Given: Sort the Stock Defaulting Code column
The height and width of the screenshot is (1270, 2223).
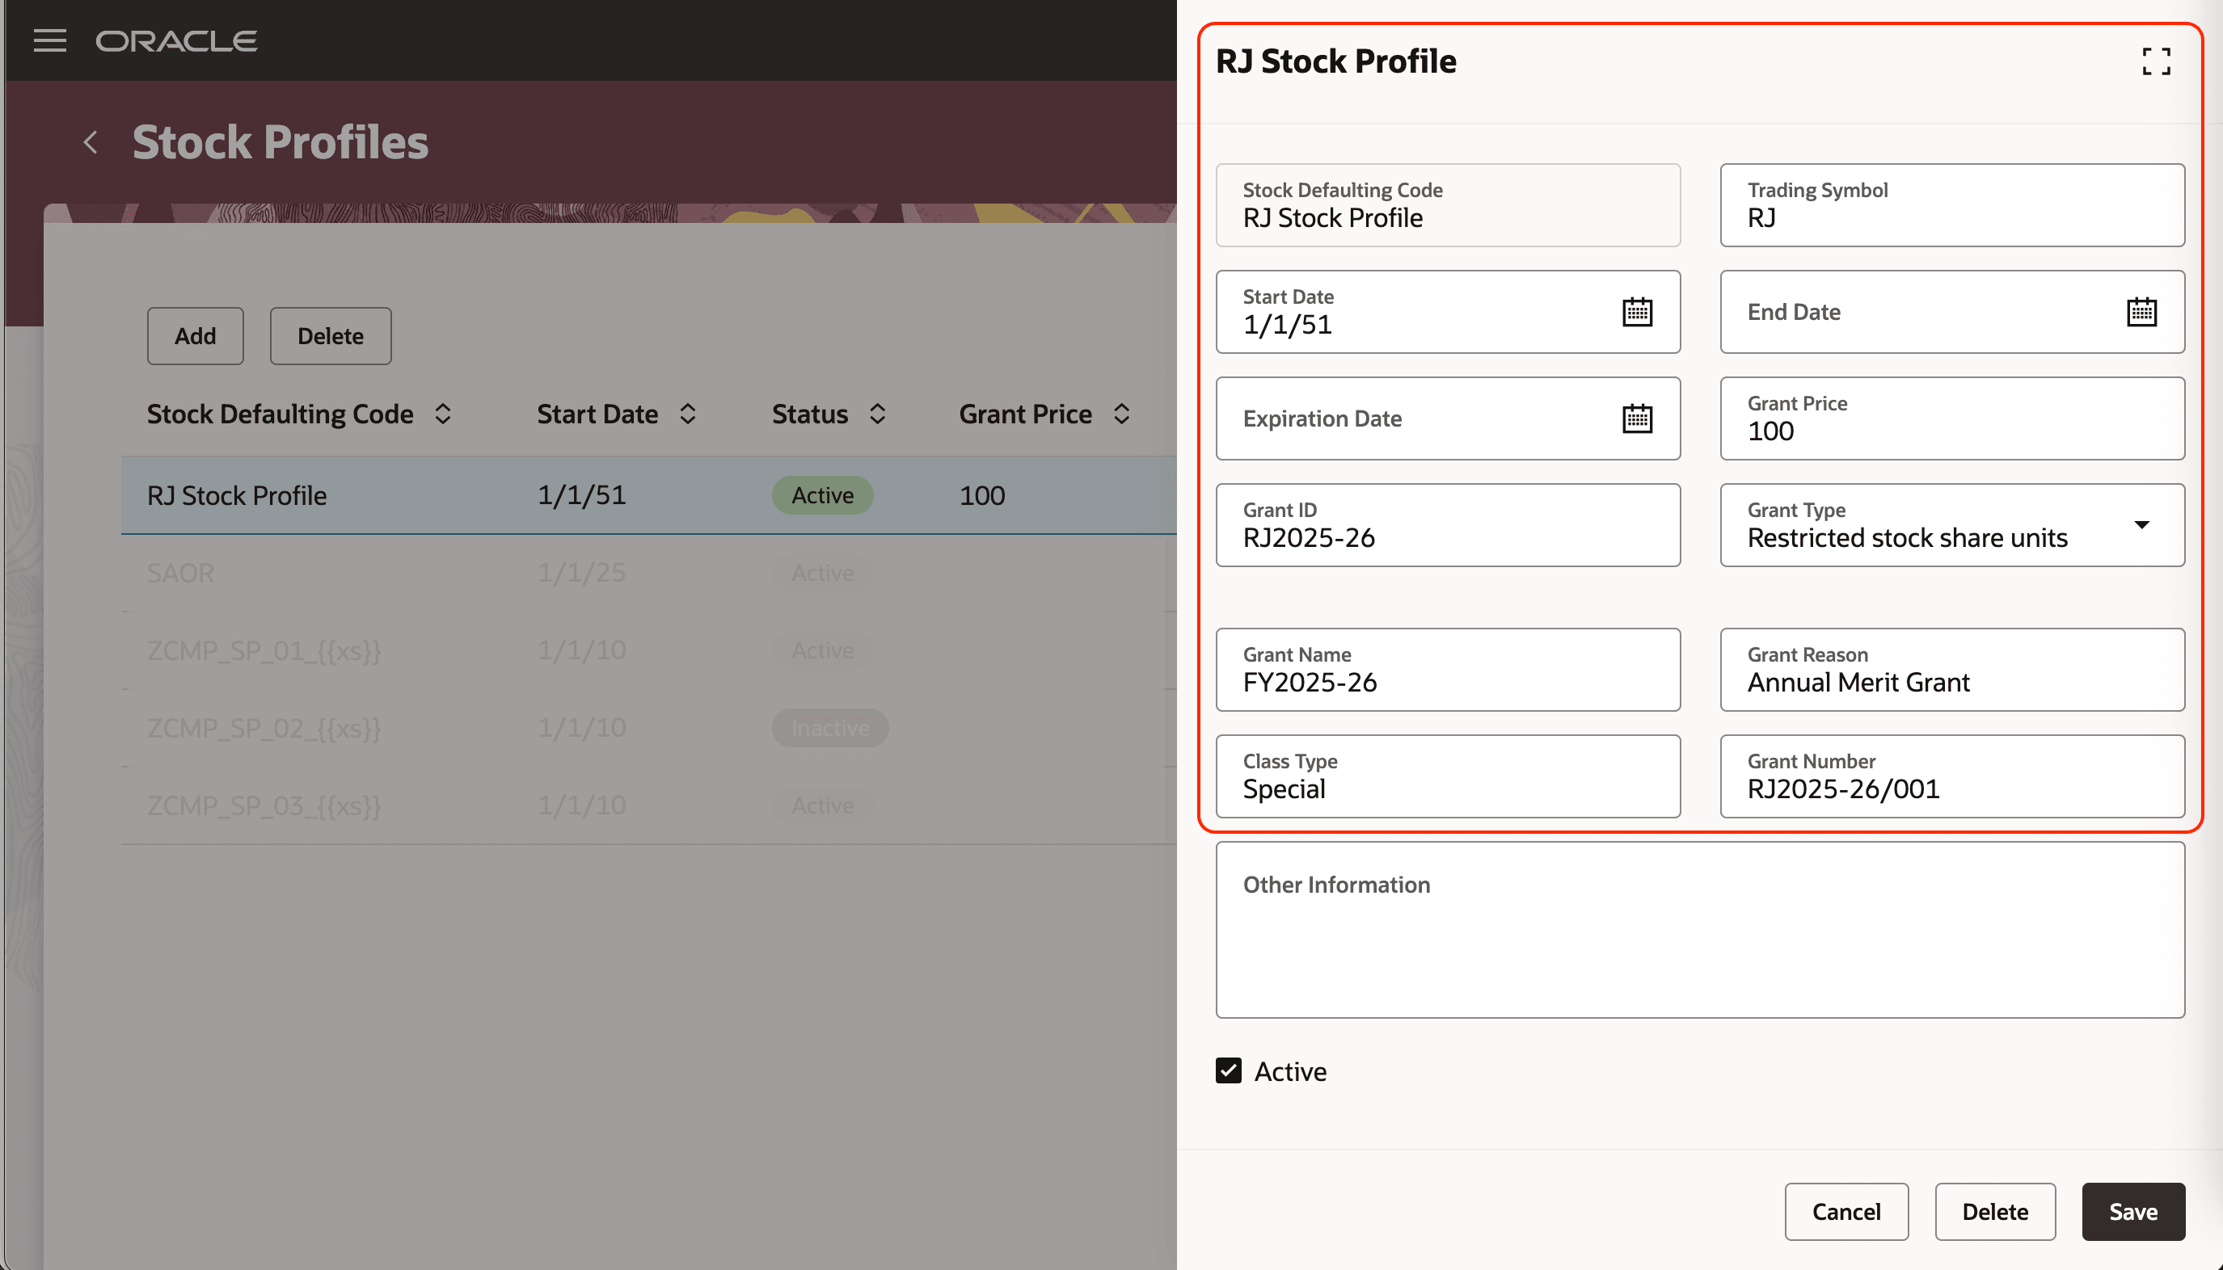Looking at the screenshot, I should pyautogui.click(x=441, y=414).
